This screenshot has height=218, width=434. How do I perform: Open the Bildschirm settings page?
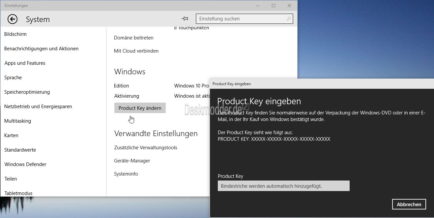click(x=15, y=34)
